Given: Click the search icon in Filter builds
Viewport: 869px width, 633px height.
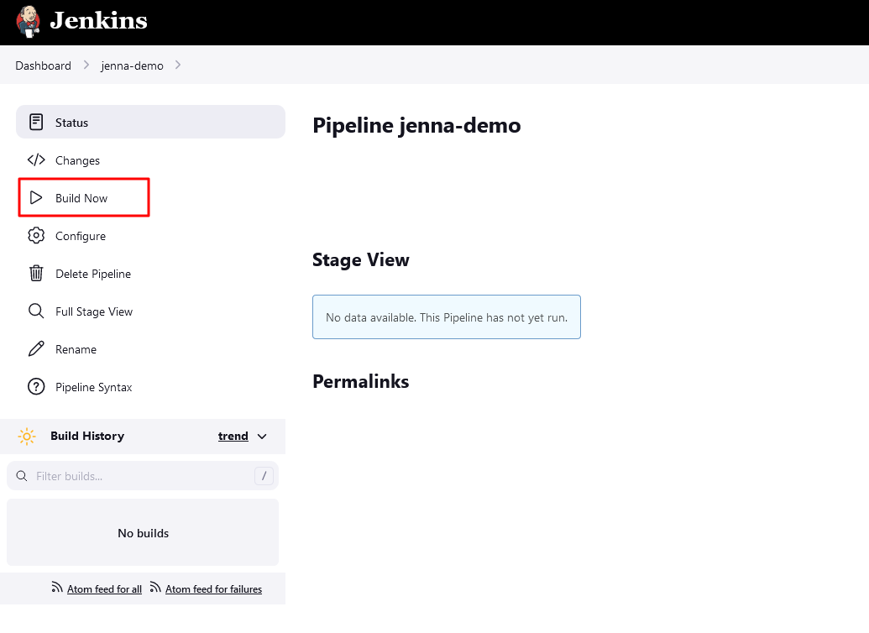Looking at the screenshot, I should tap(22, 476).
